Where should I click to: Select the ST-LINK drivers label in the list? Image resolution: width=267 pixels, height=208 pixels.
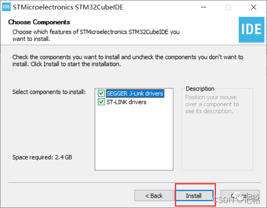[x=126, y=102]
